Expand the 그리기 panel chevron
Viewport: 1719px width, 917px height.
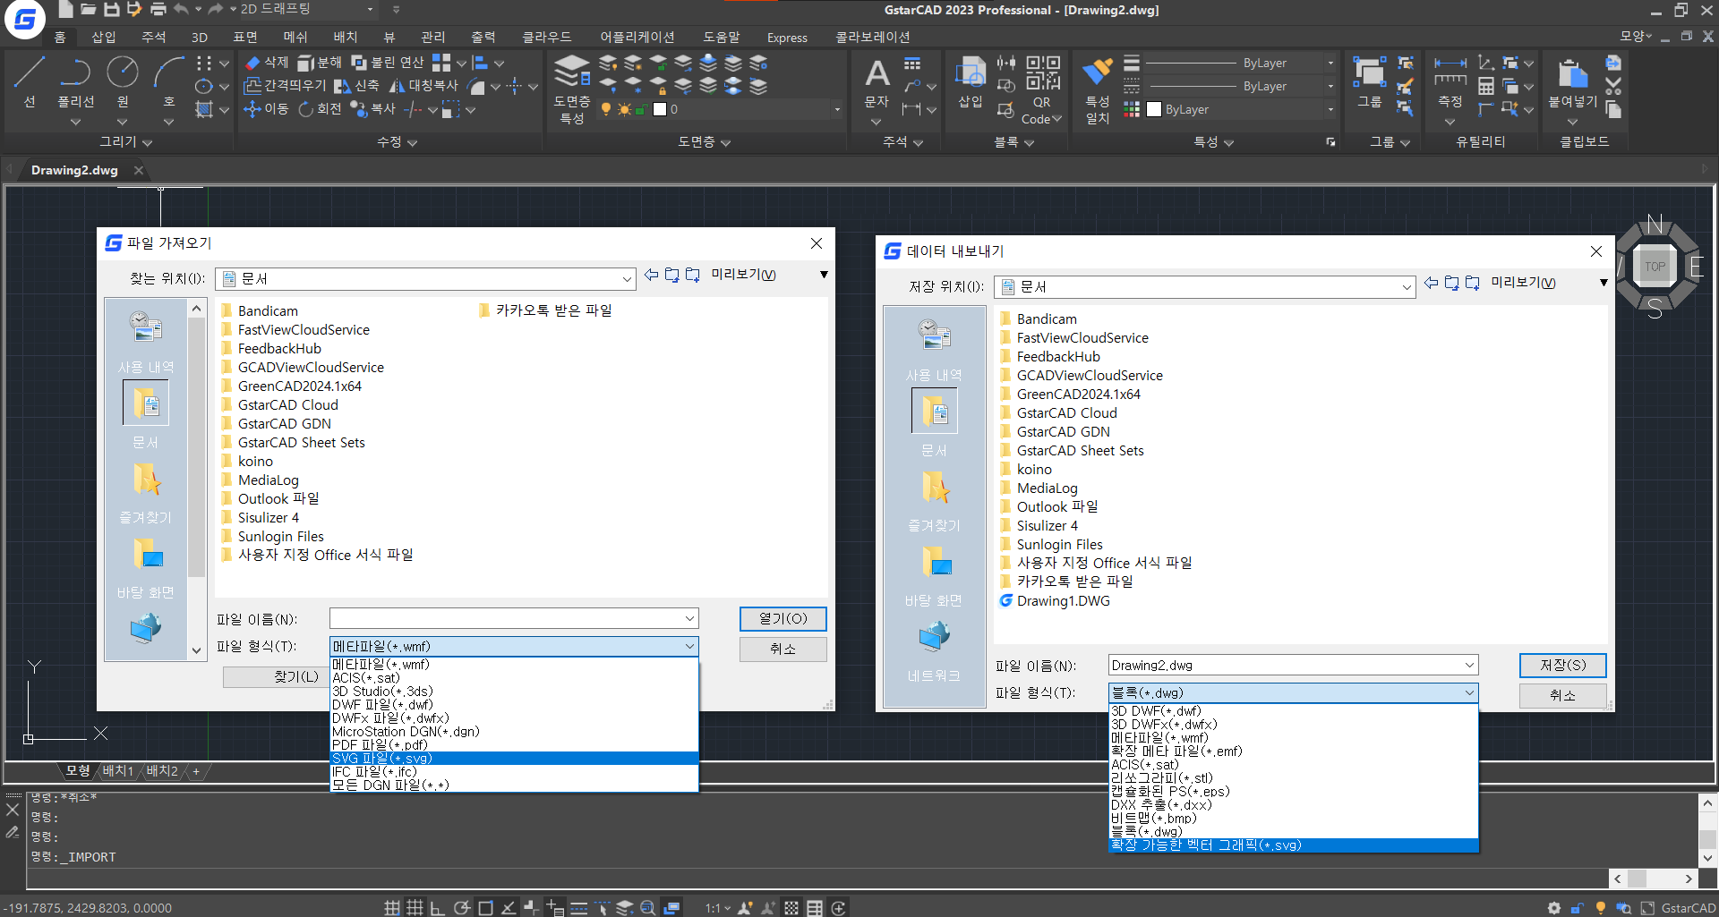click(x=148, y=142)
